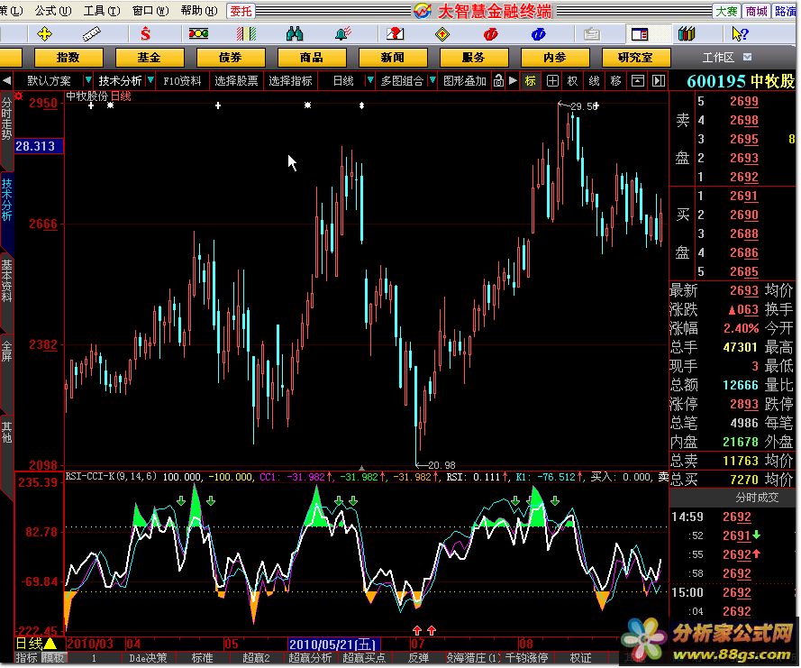Open the 多图组合 dropdown arrow
Screen dimensions: 801x668
coord(433,80)
